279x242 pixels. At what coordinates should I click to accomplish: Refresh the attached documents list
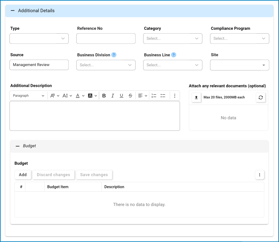[261, 97]
